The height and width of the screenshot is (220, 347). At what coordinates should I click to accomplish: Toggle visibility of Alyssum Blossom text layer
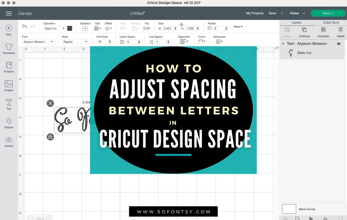[x=339, y=44]
